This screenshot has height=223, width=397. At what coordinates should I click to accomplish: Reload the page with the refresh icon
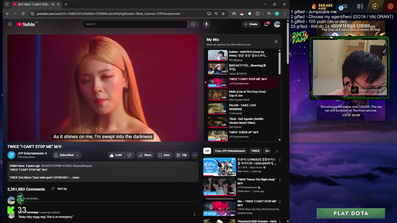pos(23,14)
